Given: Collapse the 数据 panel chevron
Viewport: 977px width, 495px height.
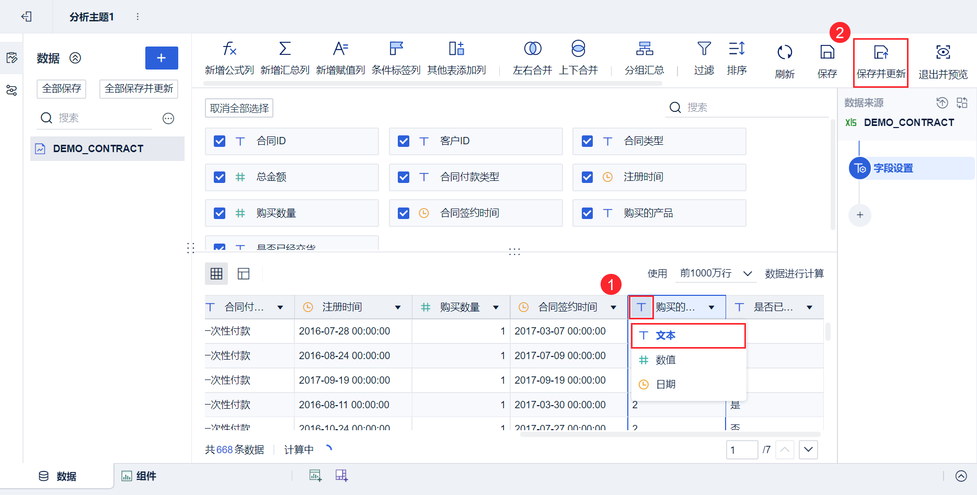Looking at the screenshot, I should click(x=75, y=58).
